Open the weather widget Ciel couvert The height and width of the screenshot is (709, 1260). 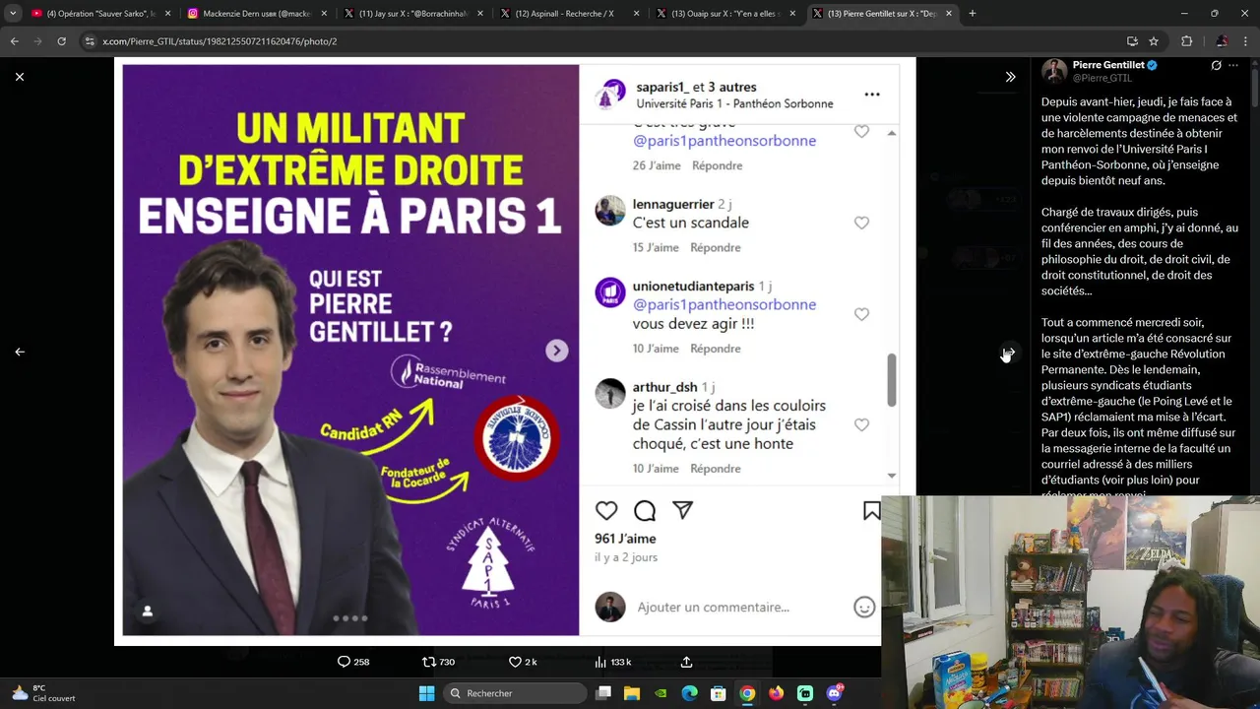pos(44,693)
